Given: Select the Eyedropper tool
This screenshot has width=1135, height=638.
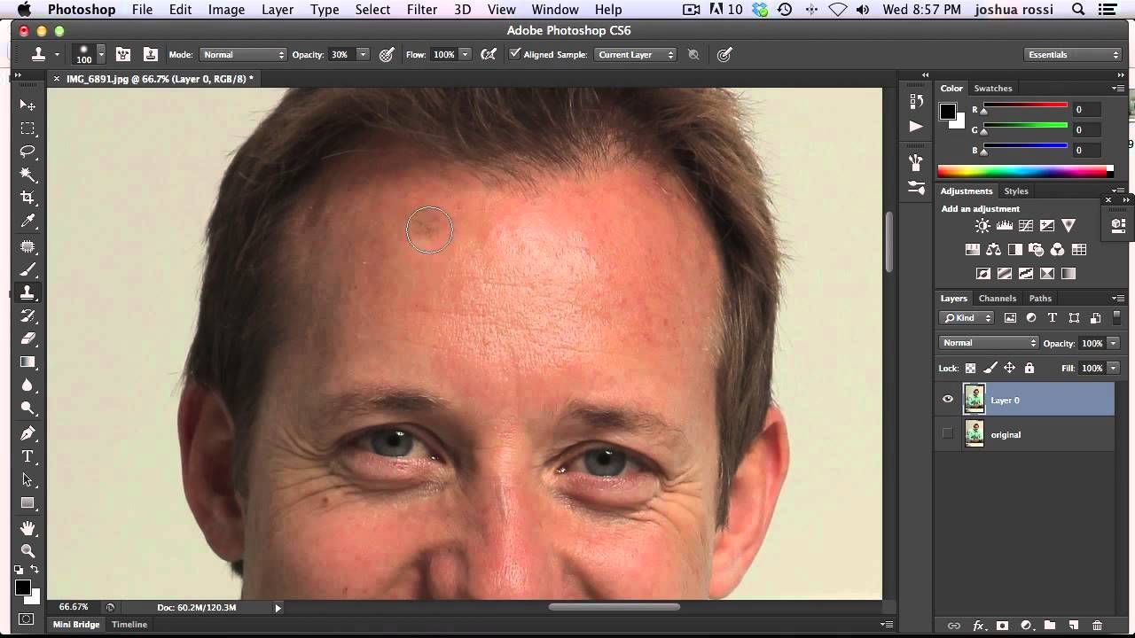Looking at the screenshot, I should point(27,222).
